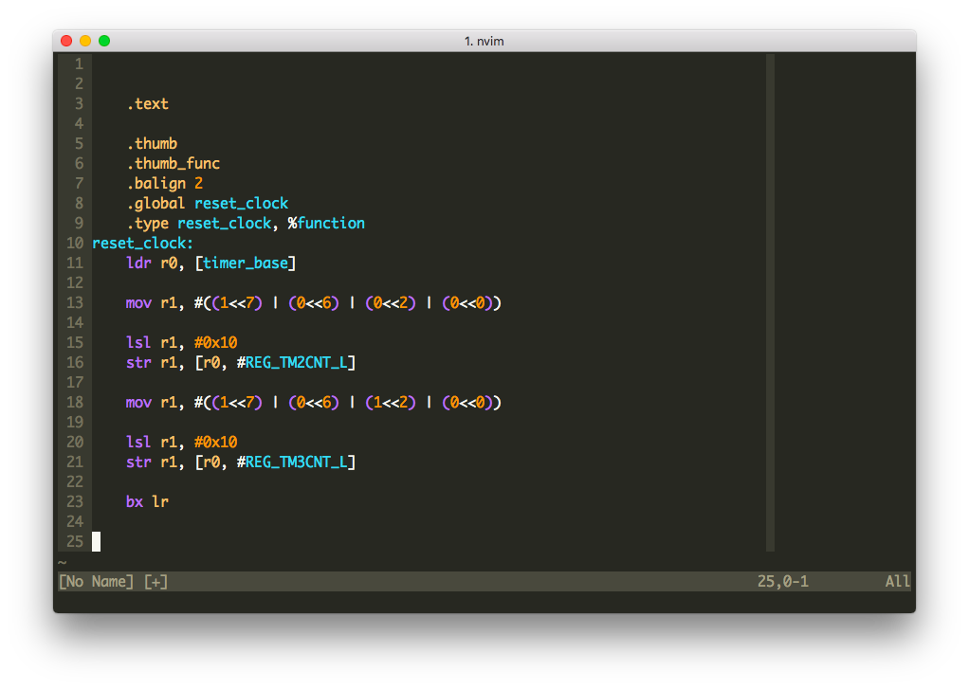Minimize the nvim window with yellow button
The height and width of the screenshot is (689, 969).
coord(85,41)
